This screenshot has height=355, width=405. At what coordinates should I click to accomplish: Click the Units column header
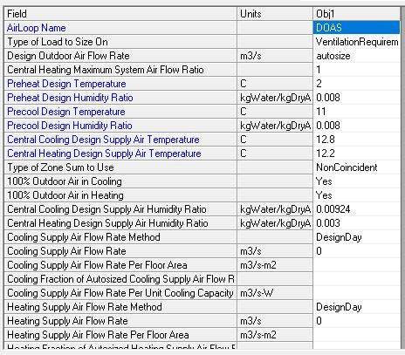pos(275,14)
